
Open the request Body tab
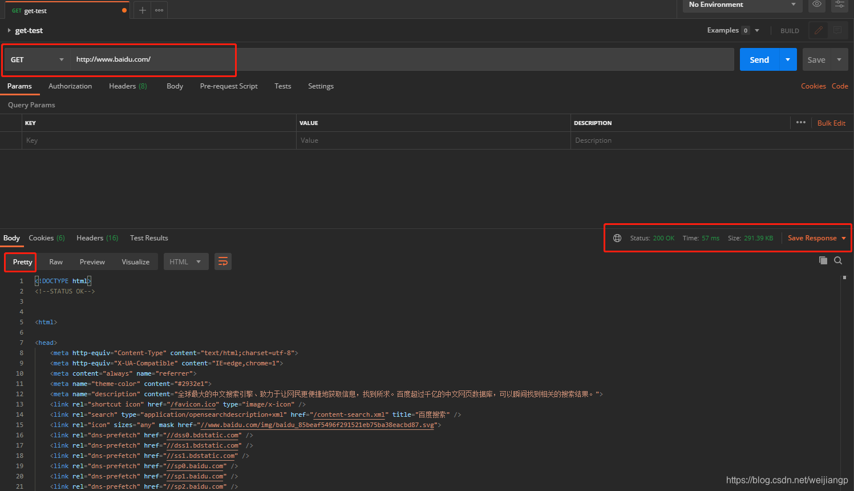click(x=175, y=86)
